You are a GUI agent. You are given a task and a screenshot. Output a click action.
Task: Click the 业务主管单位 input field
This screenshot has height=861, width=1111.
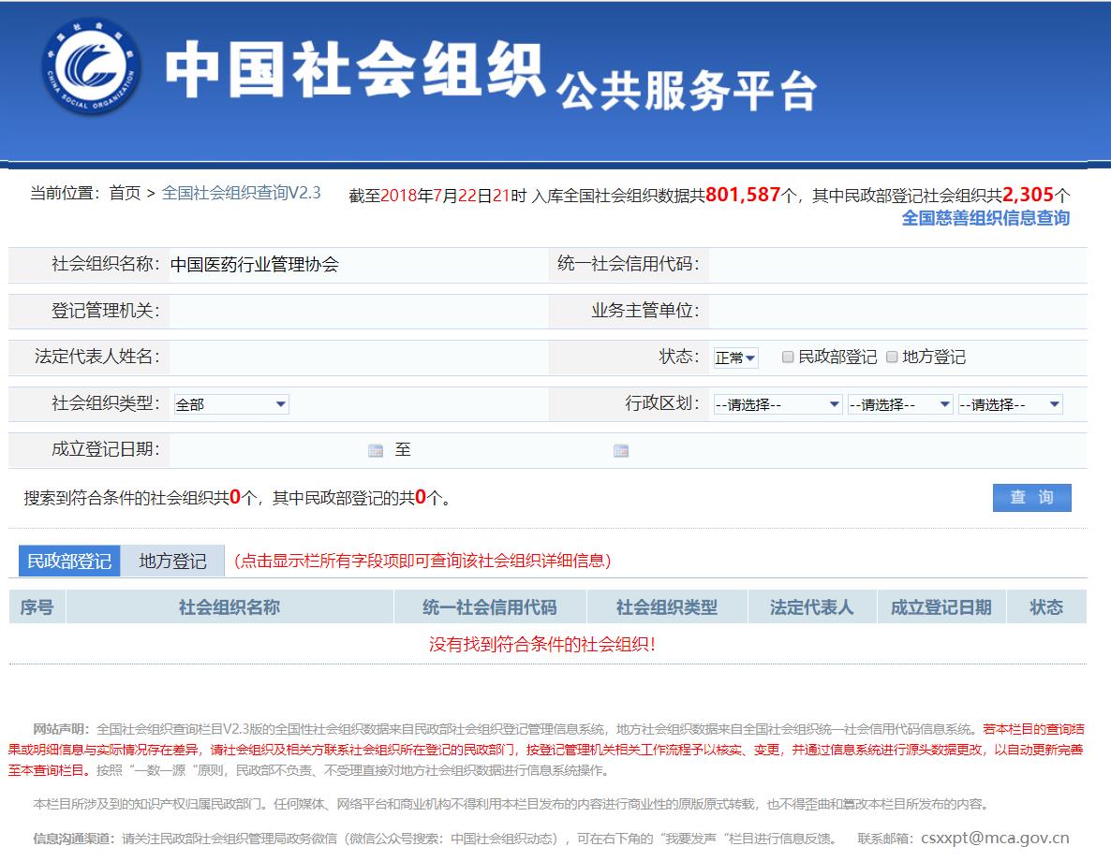897,311
